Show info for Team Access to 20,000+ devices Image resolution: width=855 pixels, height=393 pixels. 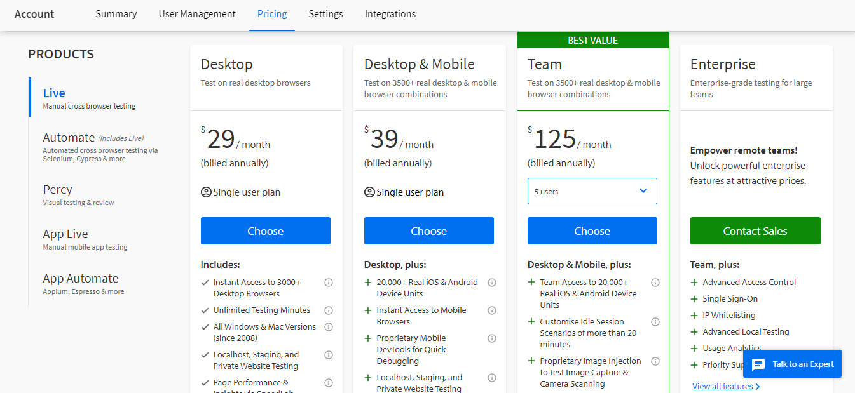(x=655, y=283)
